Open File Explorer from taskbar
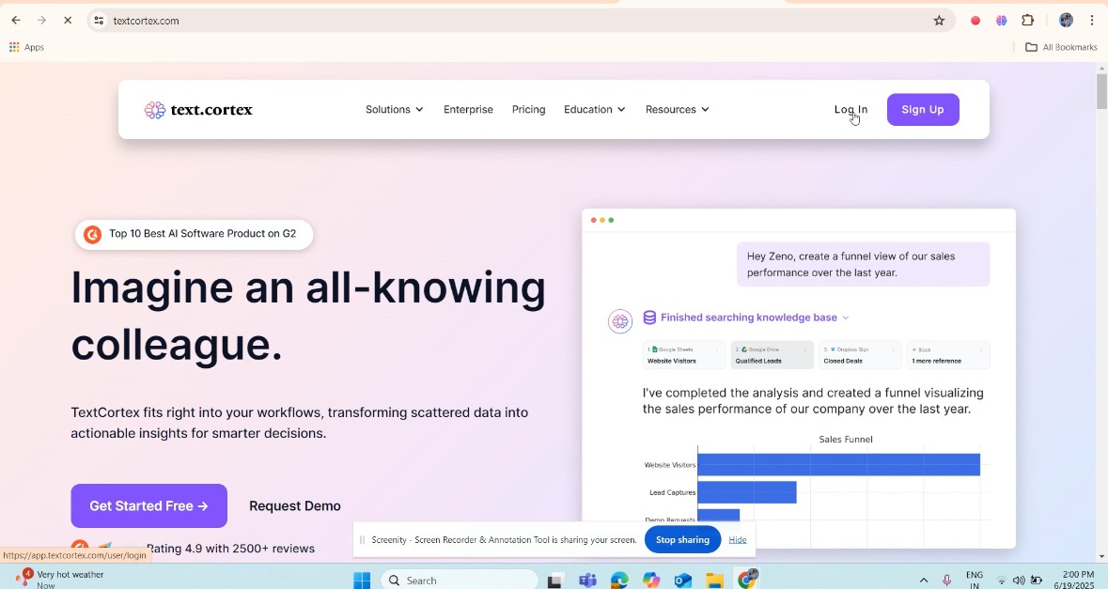The width and height of the screenshot is (1108, 589). [x=715, y=581]
